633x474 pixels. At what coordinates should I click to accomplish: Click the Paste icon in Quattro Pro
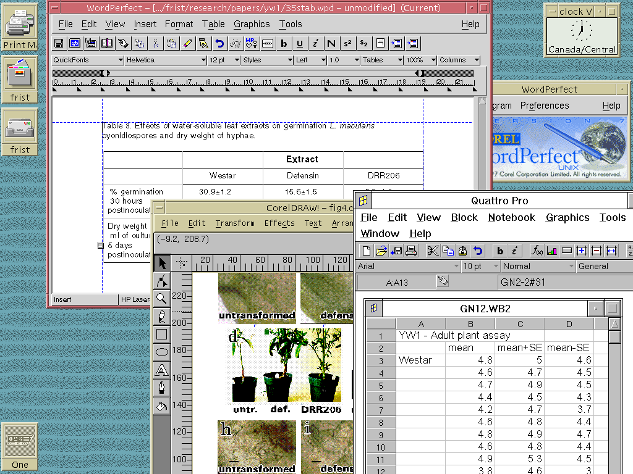(x=462, y=251)
